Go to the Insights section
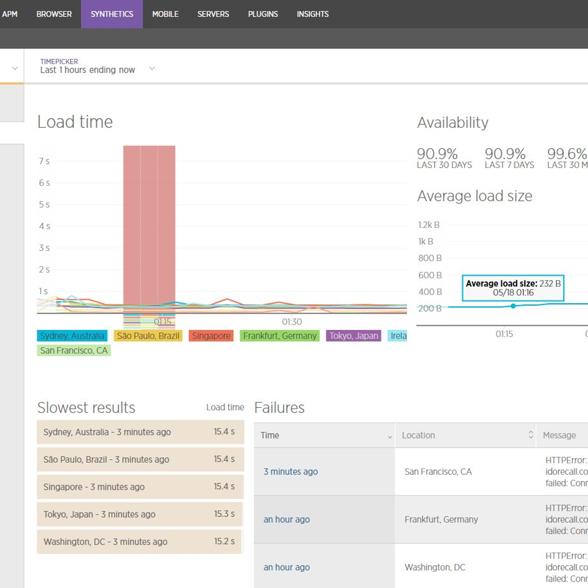This screenshot has width=588, height=588. coord(312,14)
